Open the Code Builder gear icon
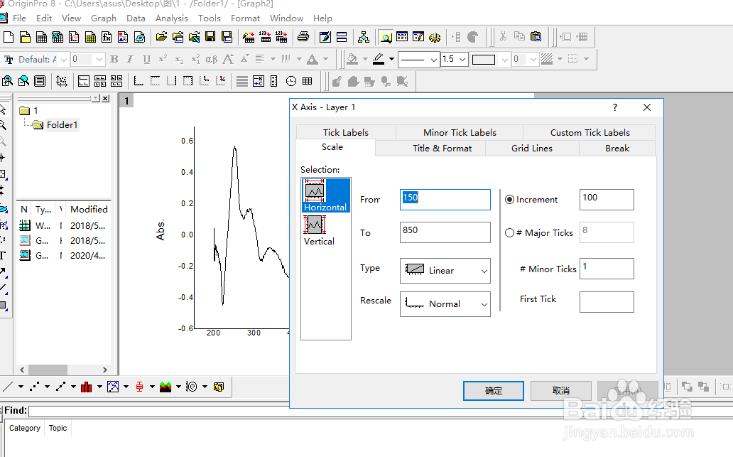This screenshot has height=457, width=733. (435, 37)
